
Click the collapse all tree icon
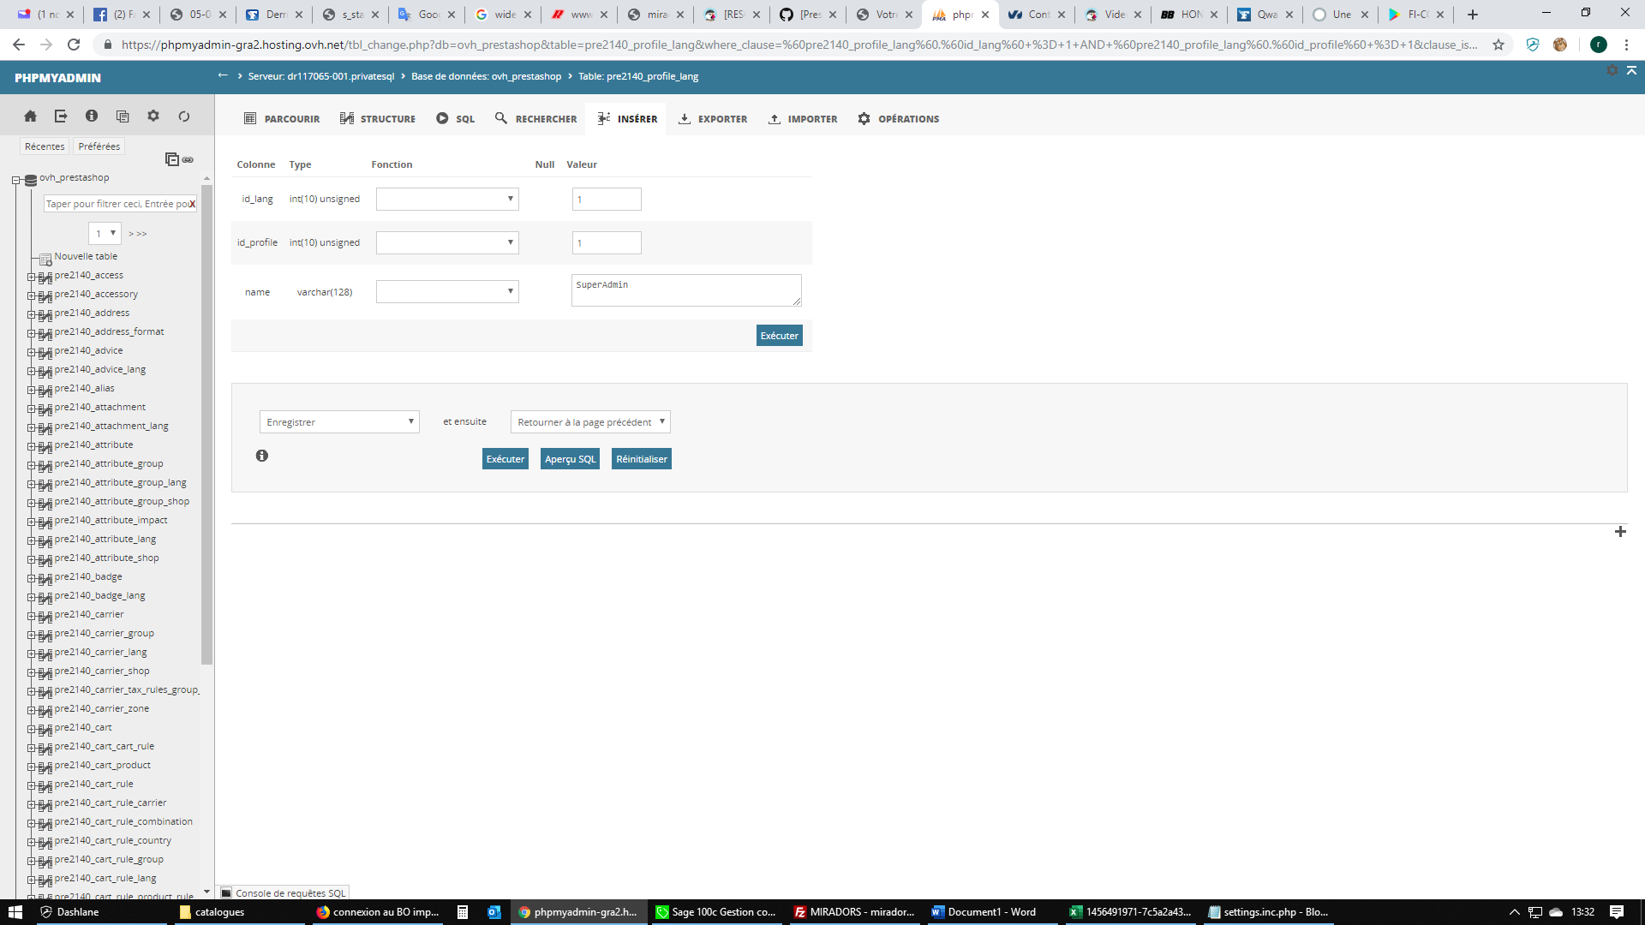click(171, 159)
